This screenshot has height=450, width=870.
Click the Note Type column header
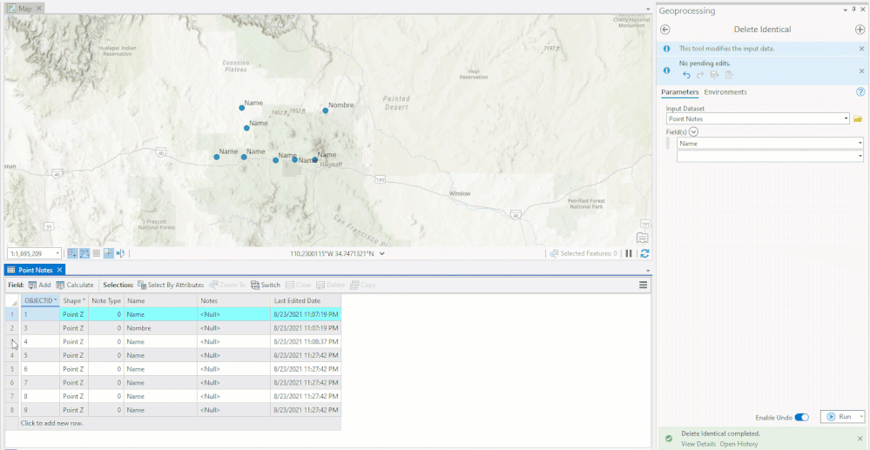tap(106, 301)
